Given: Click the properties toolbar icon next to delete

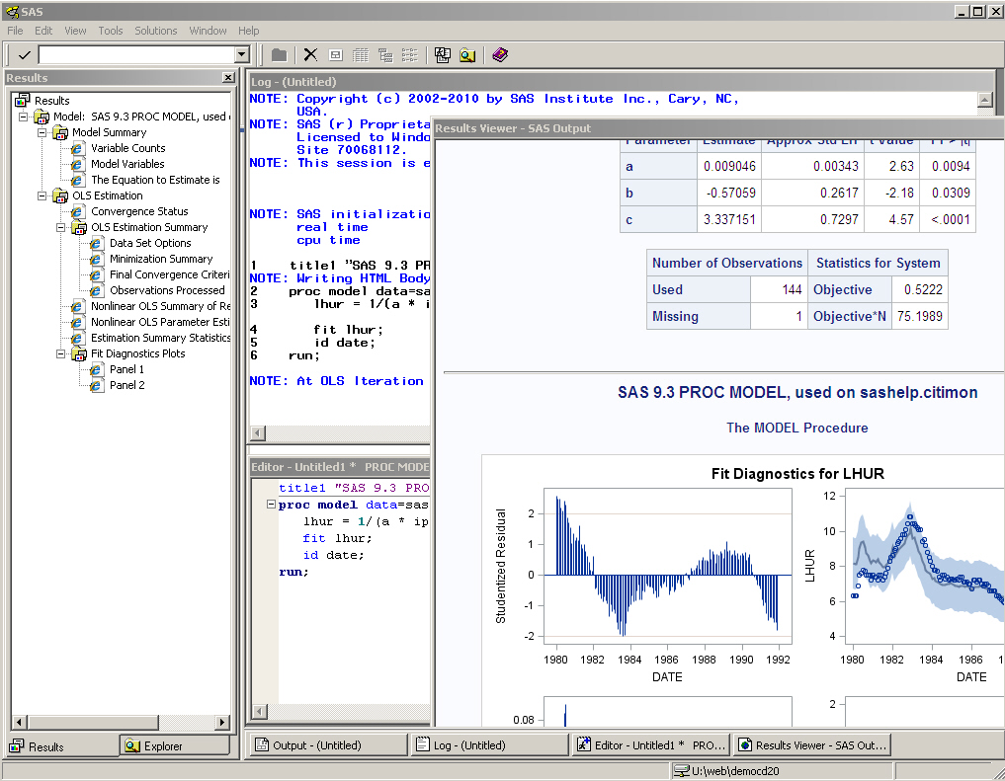Looking at the screenshot, I should [x=335, y=55].
